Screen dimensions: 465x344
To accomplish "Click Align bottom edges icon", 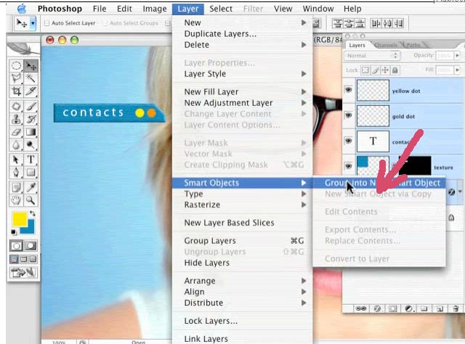I will (x=360, y=23).
